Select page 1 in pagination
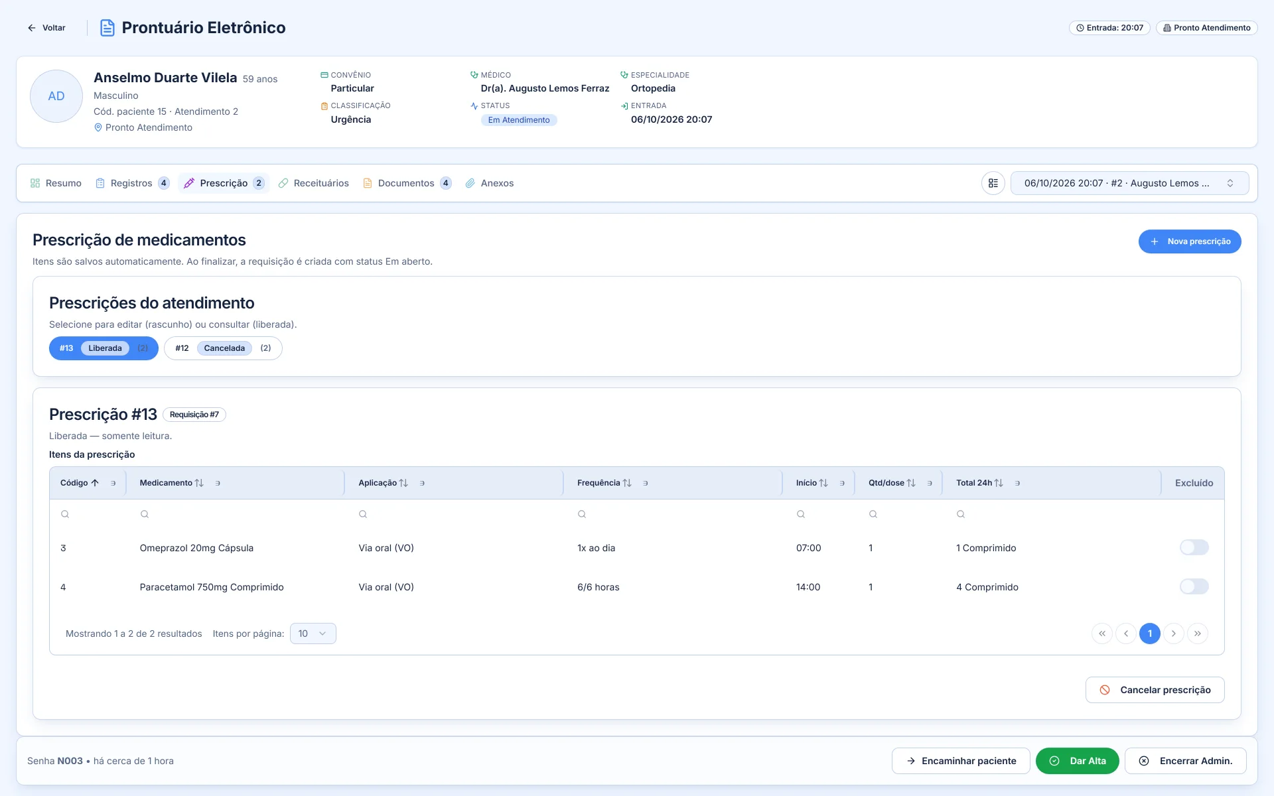Image resolution: width=1274 pixels, height=796 pixels. tap(1150, 633)
